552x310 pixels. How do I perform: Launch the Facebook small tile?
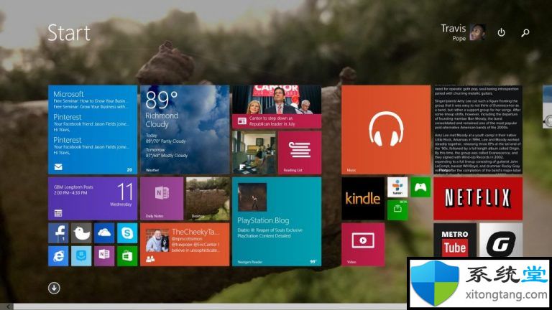[x=58, y=233]
